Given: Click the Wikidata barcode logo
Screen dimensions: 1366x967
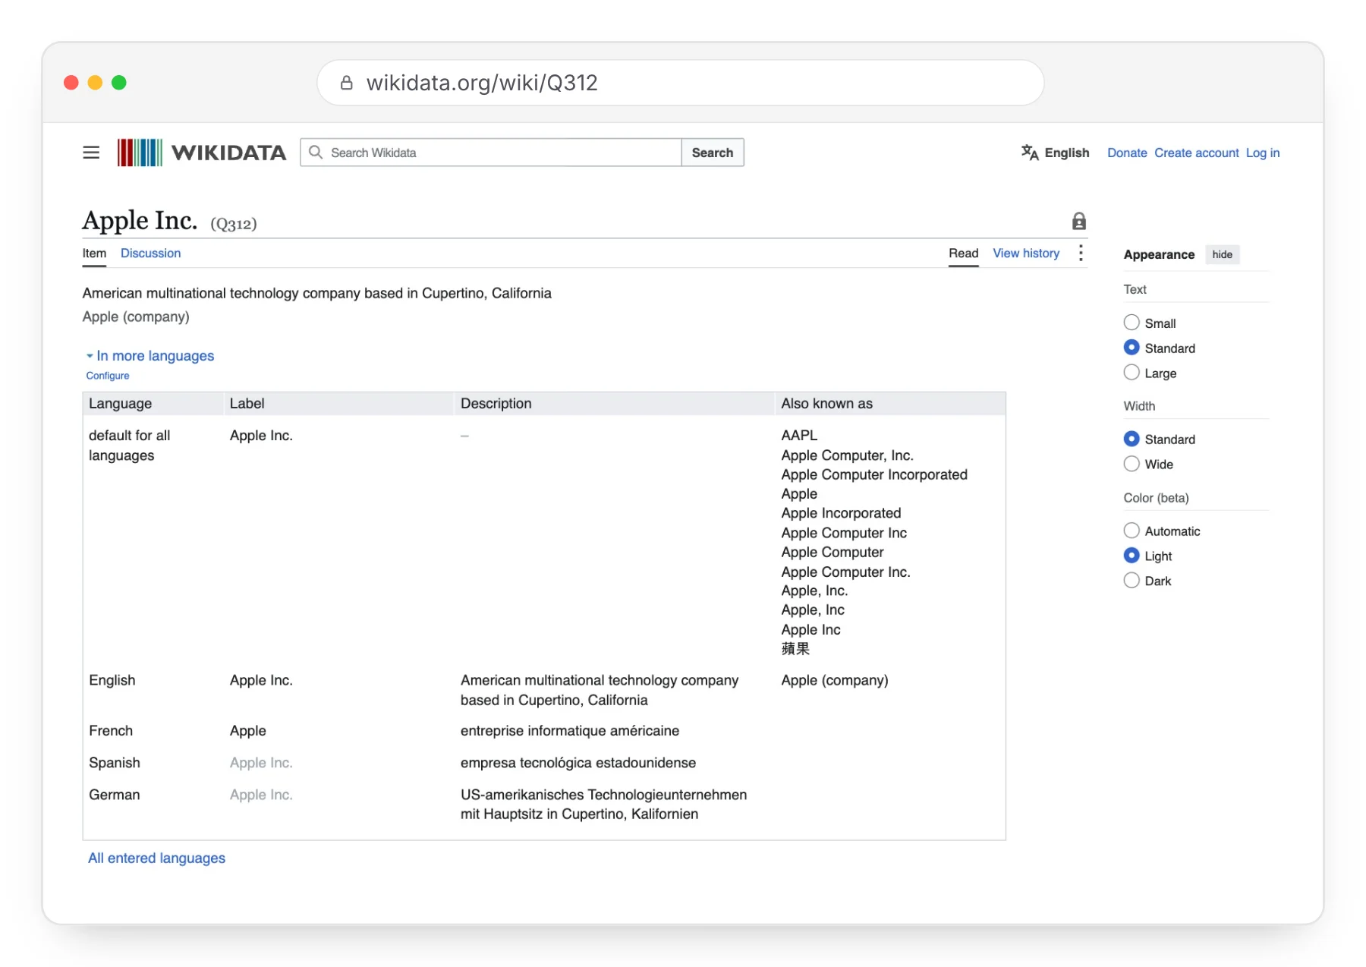Looking at the screenshot, I should point(140,153).
